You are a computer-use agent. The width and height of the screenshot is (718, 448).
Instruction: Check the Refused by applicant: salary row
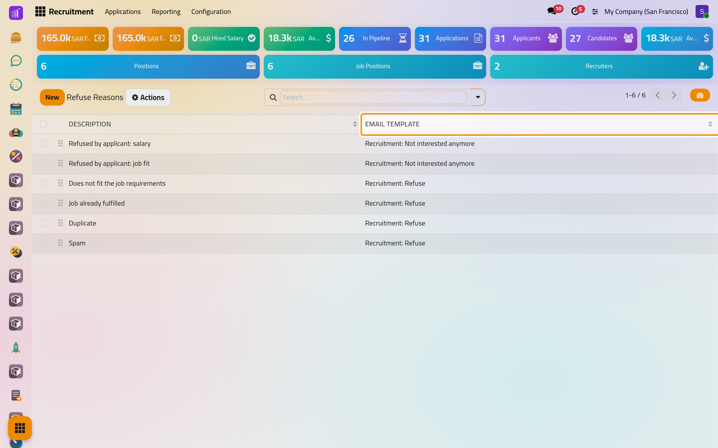click(43, 144)
